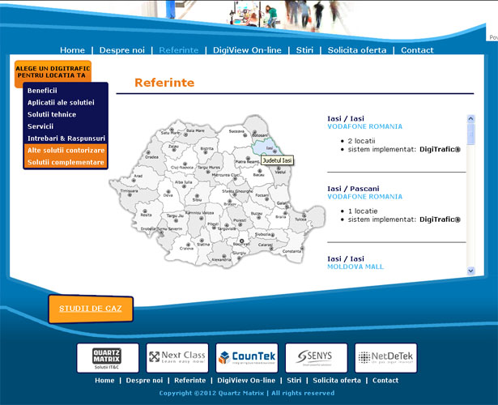The image size is (498, 405).
Task: Open the Moldova Mall link
Action: 355,266
